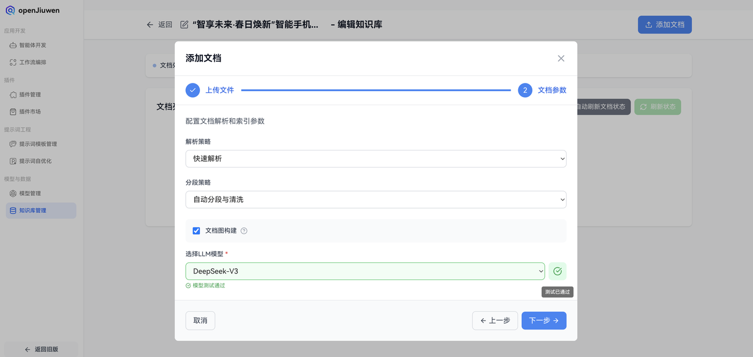
Task: Select 工作流编排 from the sidebar
Action: (x=35, y=62)
